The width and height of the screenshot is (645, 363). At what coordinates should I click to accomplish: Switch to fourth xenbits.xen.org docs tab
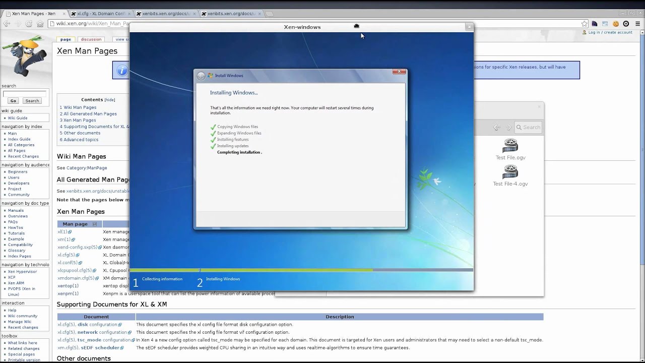point(231,14)
